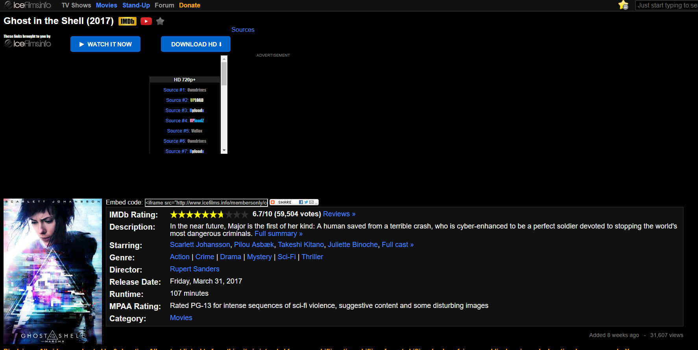
Task: Click the embed code text field
Action: click(206, 203)
